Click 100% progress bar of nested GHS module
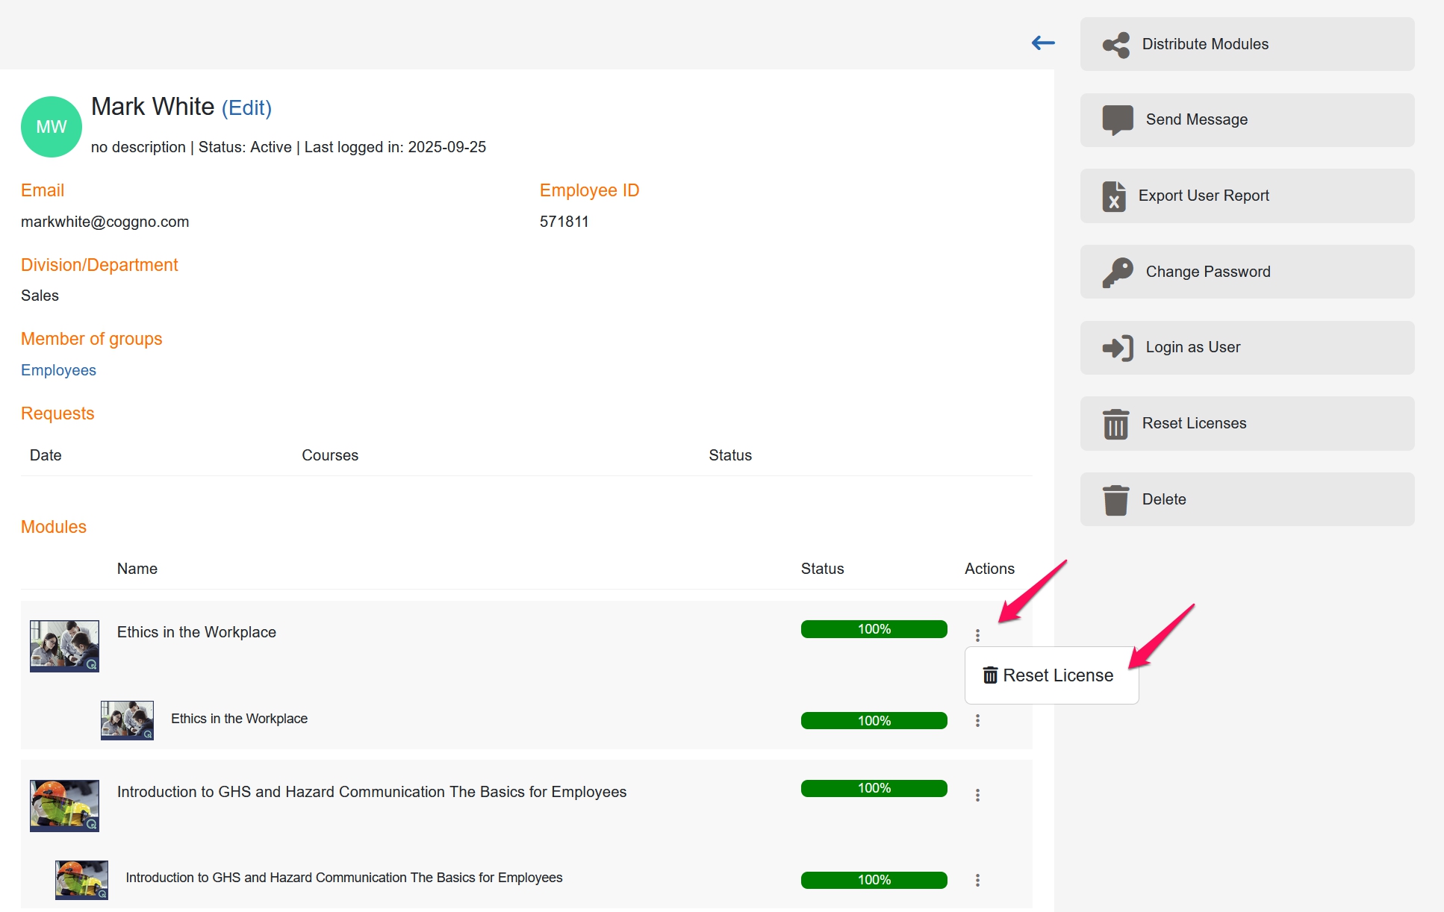Screen dimensions: 1444x912 click(874, 880)
